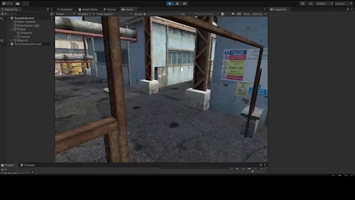Toggle Mute Audio speaker icon

[x=233, y=14]
